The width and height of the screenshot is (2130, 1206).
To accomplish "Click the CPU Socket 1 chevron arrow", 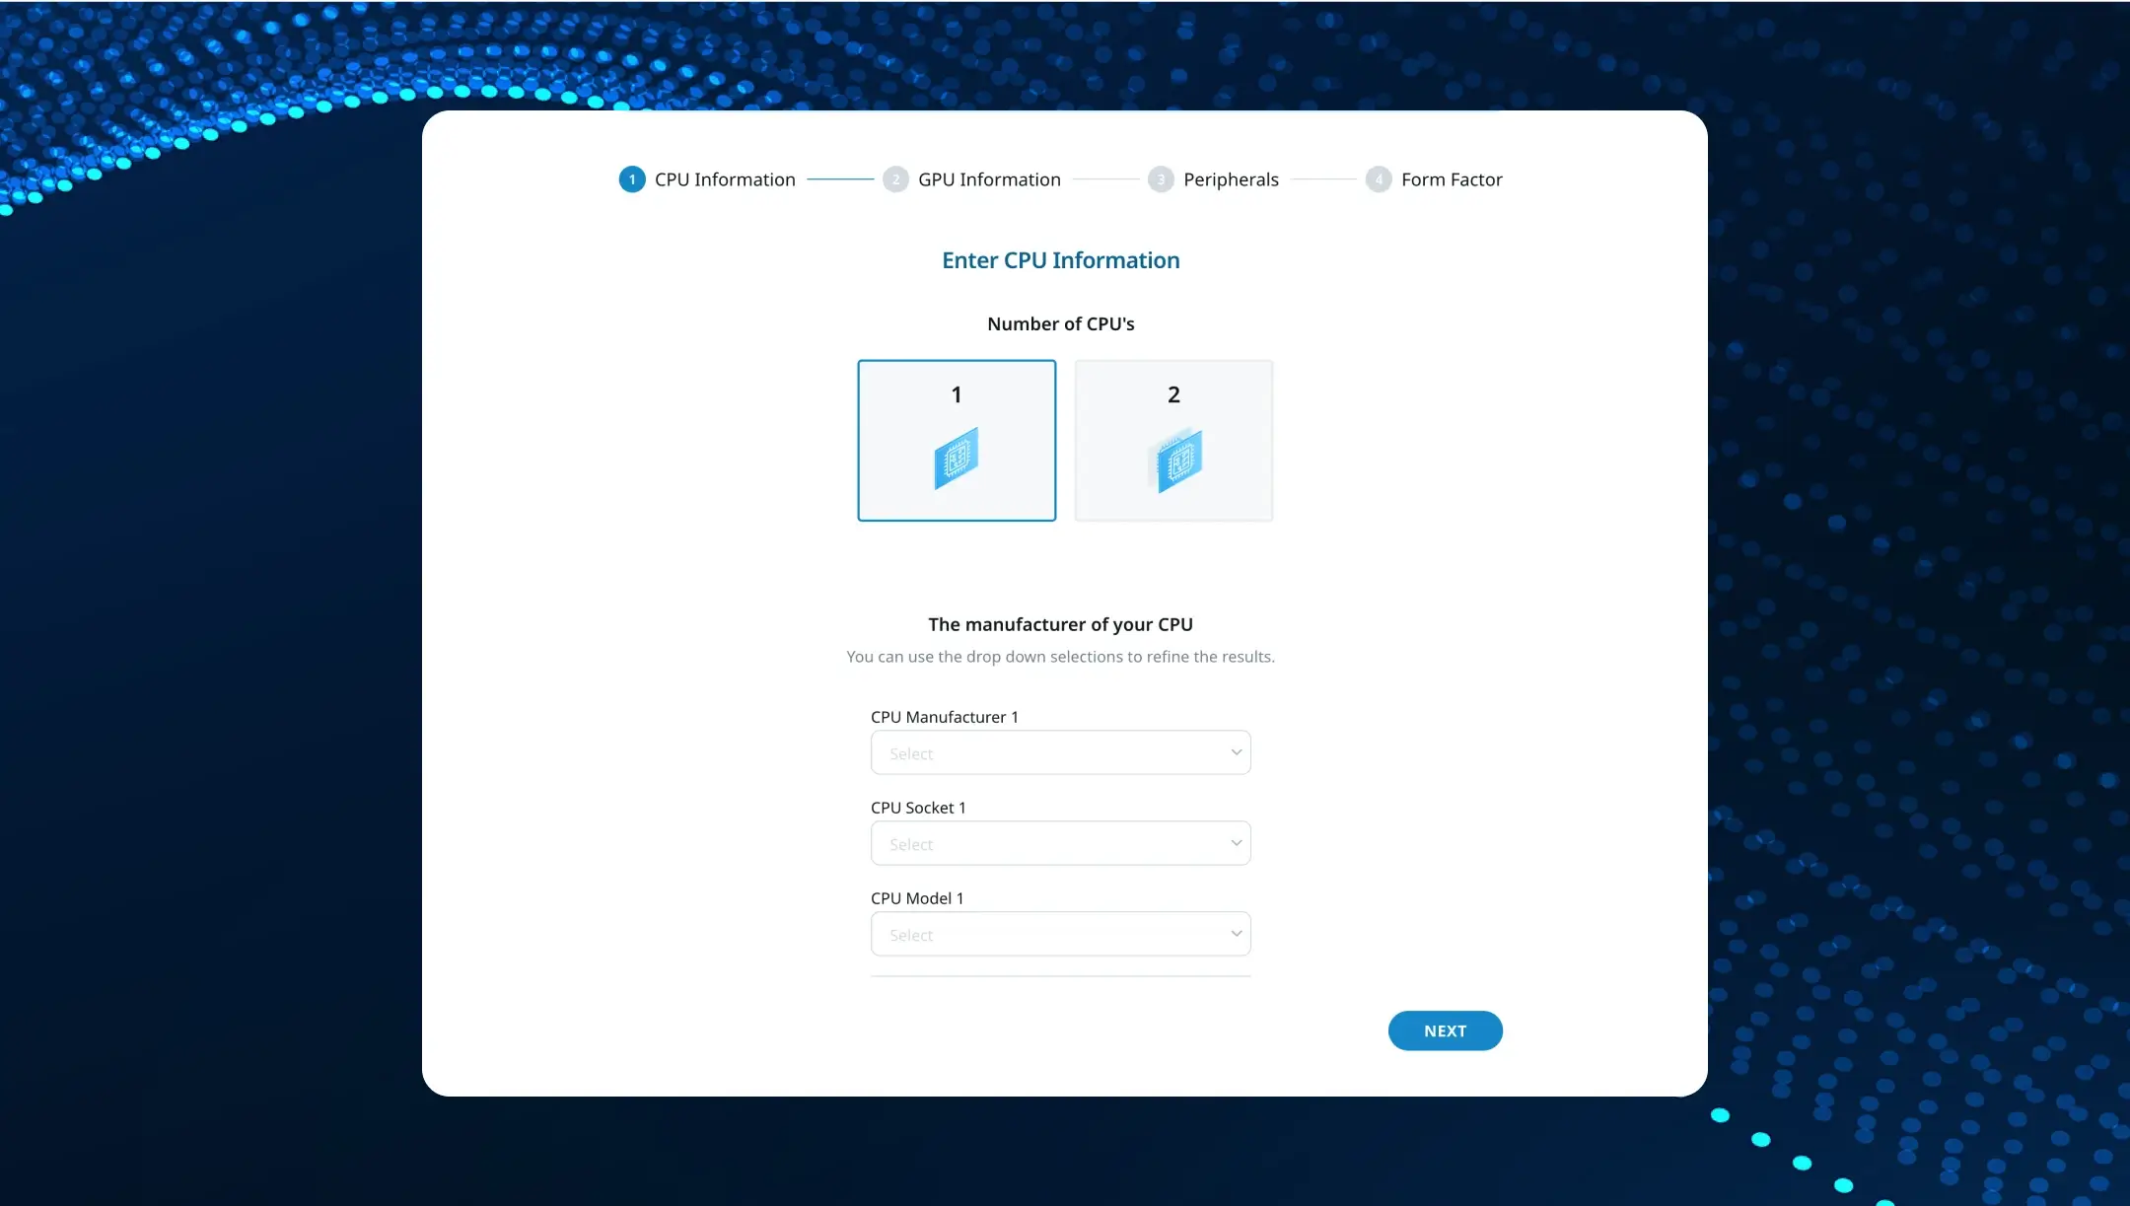I will (1236, 843).
